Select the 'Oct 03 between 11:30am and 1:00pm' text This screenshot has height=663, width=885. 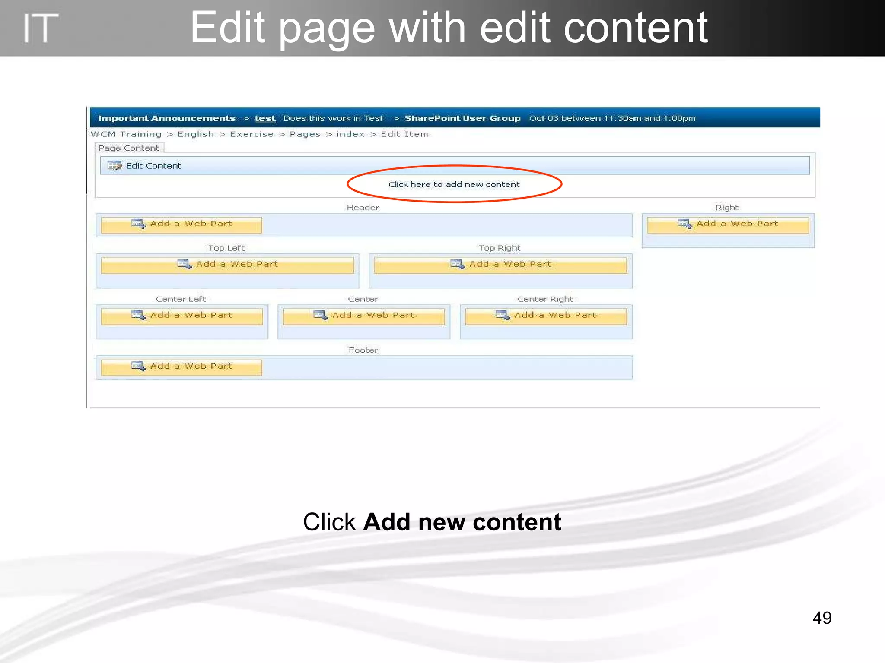[x=612, y=118]
